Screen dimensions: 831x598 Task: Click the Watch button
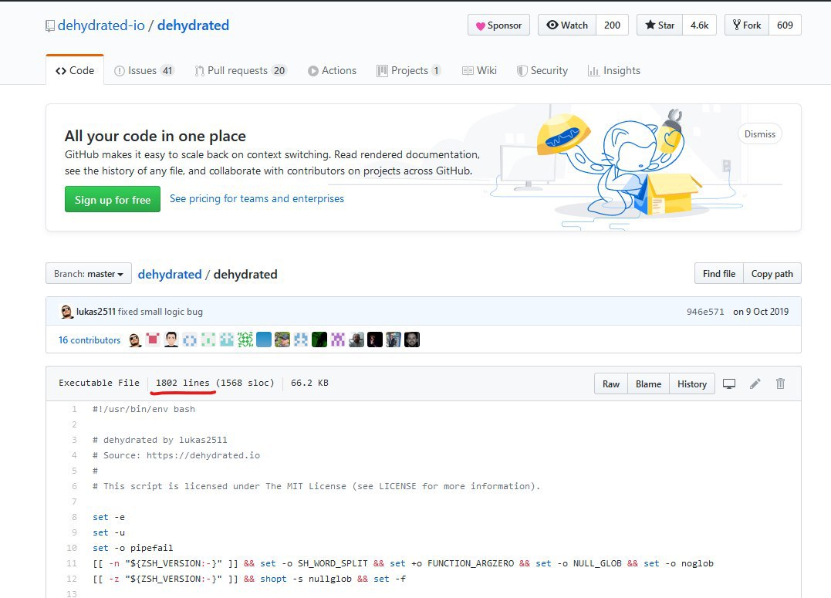coord(567,25)
